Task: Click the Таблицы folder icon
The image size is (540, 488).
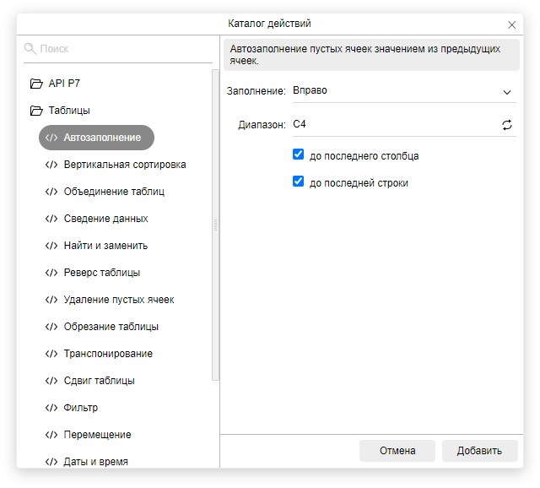Action: (x=35, y=111)
